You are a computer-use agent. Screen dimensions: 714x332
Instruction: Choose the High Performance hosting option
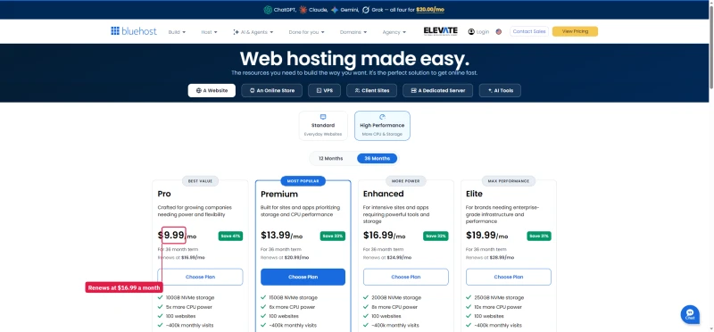(382, 126)
